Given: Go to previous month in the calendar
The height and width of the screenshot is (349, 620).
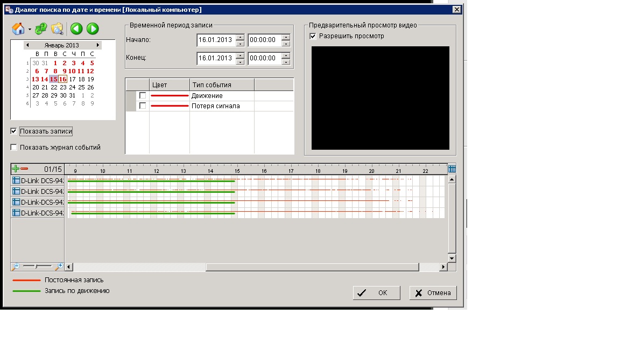Looking at the screenshot, I should click(x=27, y=45).
